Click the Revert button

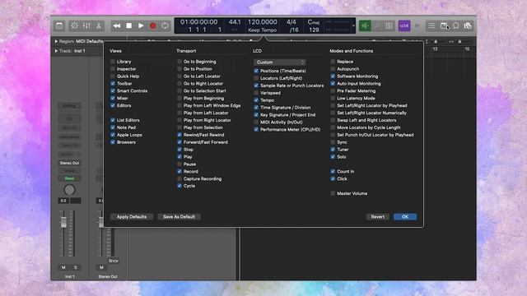click(377, 217)
